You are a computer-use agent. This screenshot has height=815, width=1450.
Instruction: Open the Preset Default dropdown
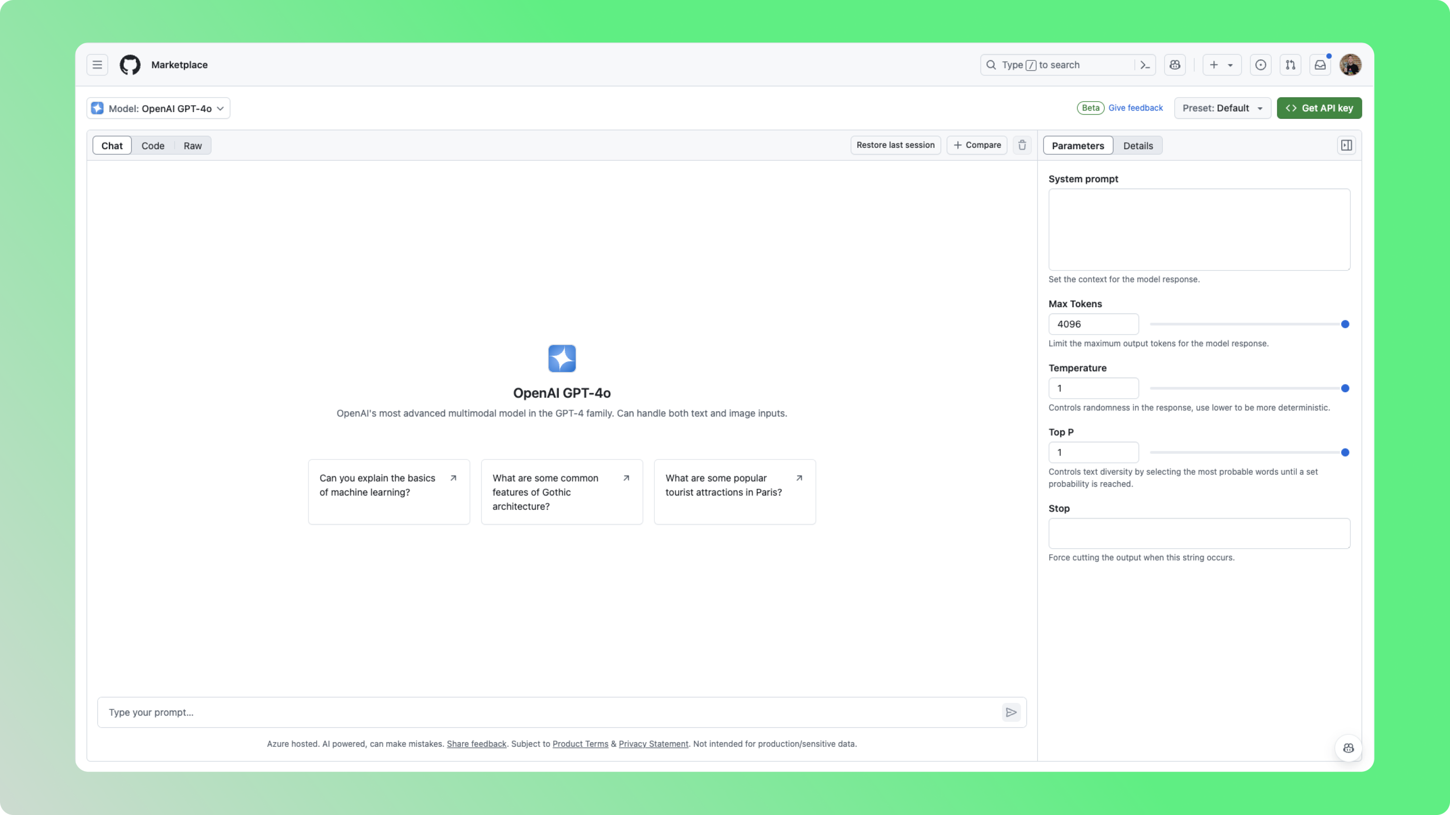1222,108
